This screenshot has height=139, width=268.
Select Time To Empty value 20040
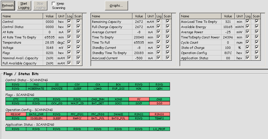click(139, 37)
